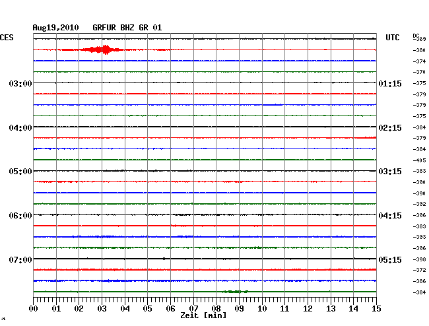Click the station label "GRFUR BHZ GR 01"

[127, 28]
